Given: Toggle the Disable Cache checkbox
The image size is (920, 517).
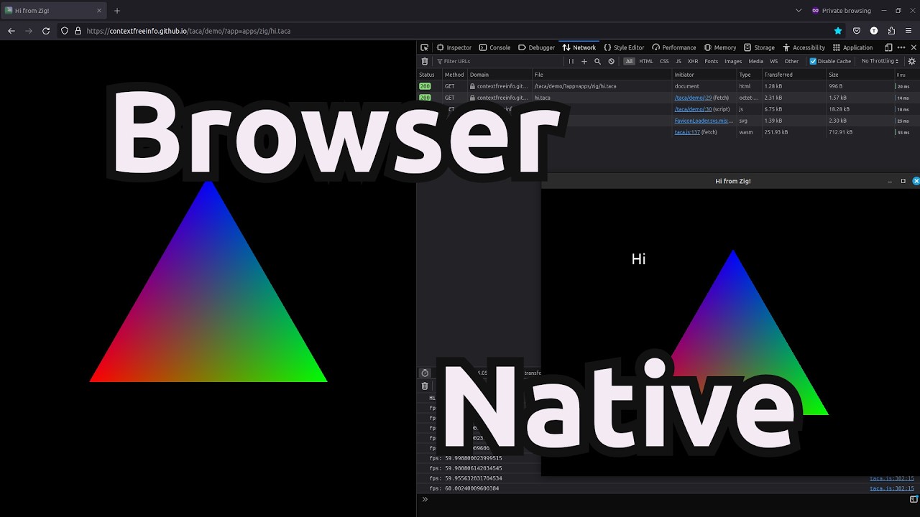Looking at the screenshot, I should [x=813, y=61].
